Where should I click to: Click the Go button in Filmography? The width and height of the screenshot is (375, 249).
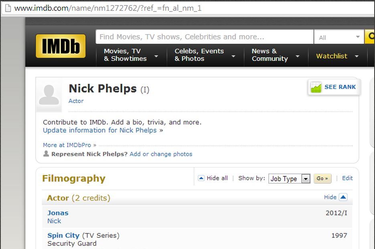pyautogui.click(x=322, y=178)
